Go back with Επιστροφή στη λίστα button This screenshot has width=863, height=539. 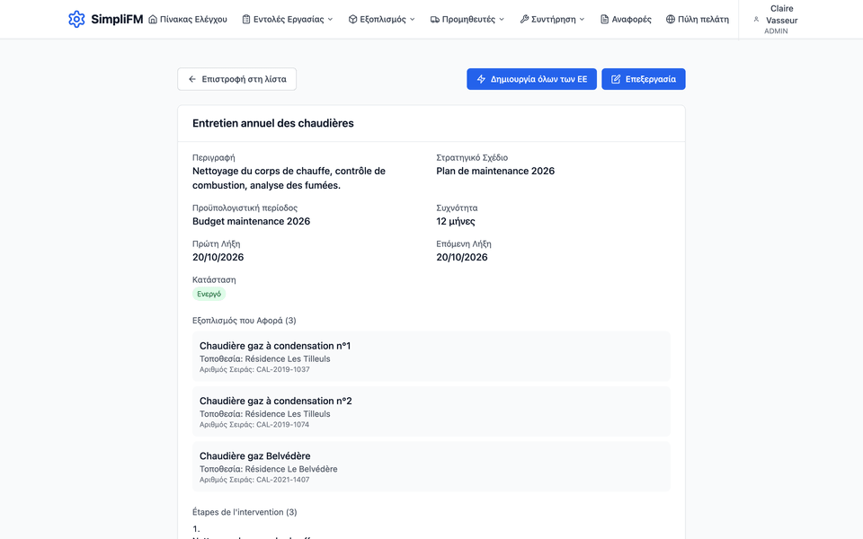point(236,79)
